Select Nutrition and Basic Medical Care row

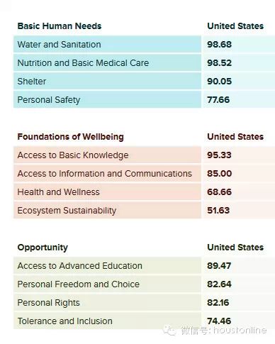point(144,63)
